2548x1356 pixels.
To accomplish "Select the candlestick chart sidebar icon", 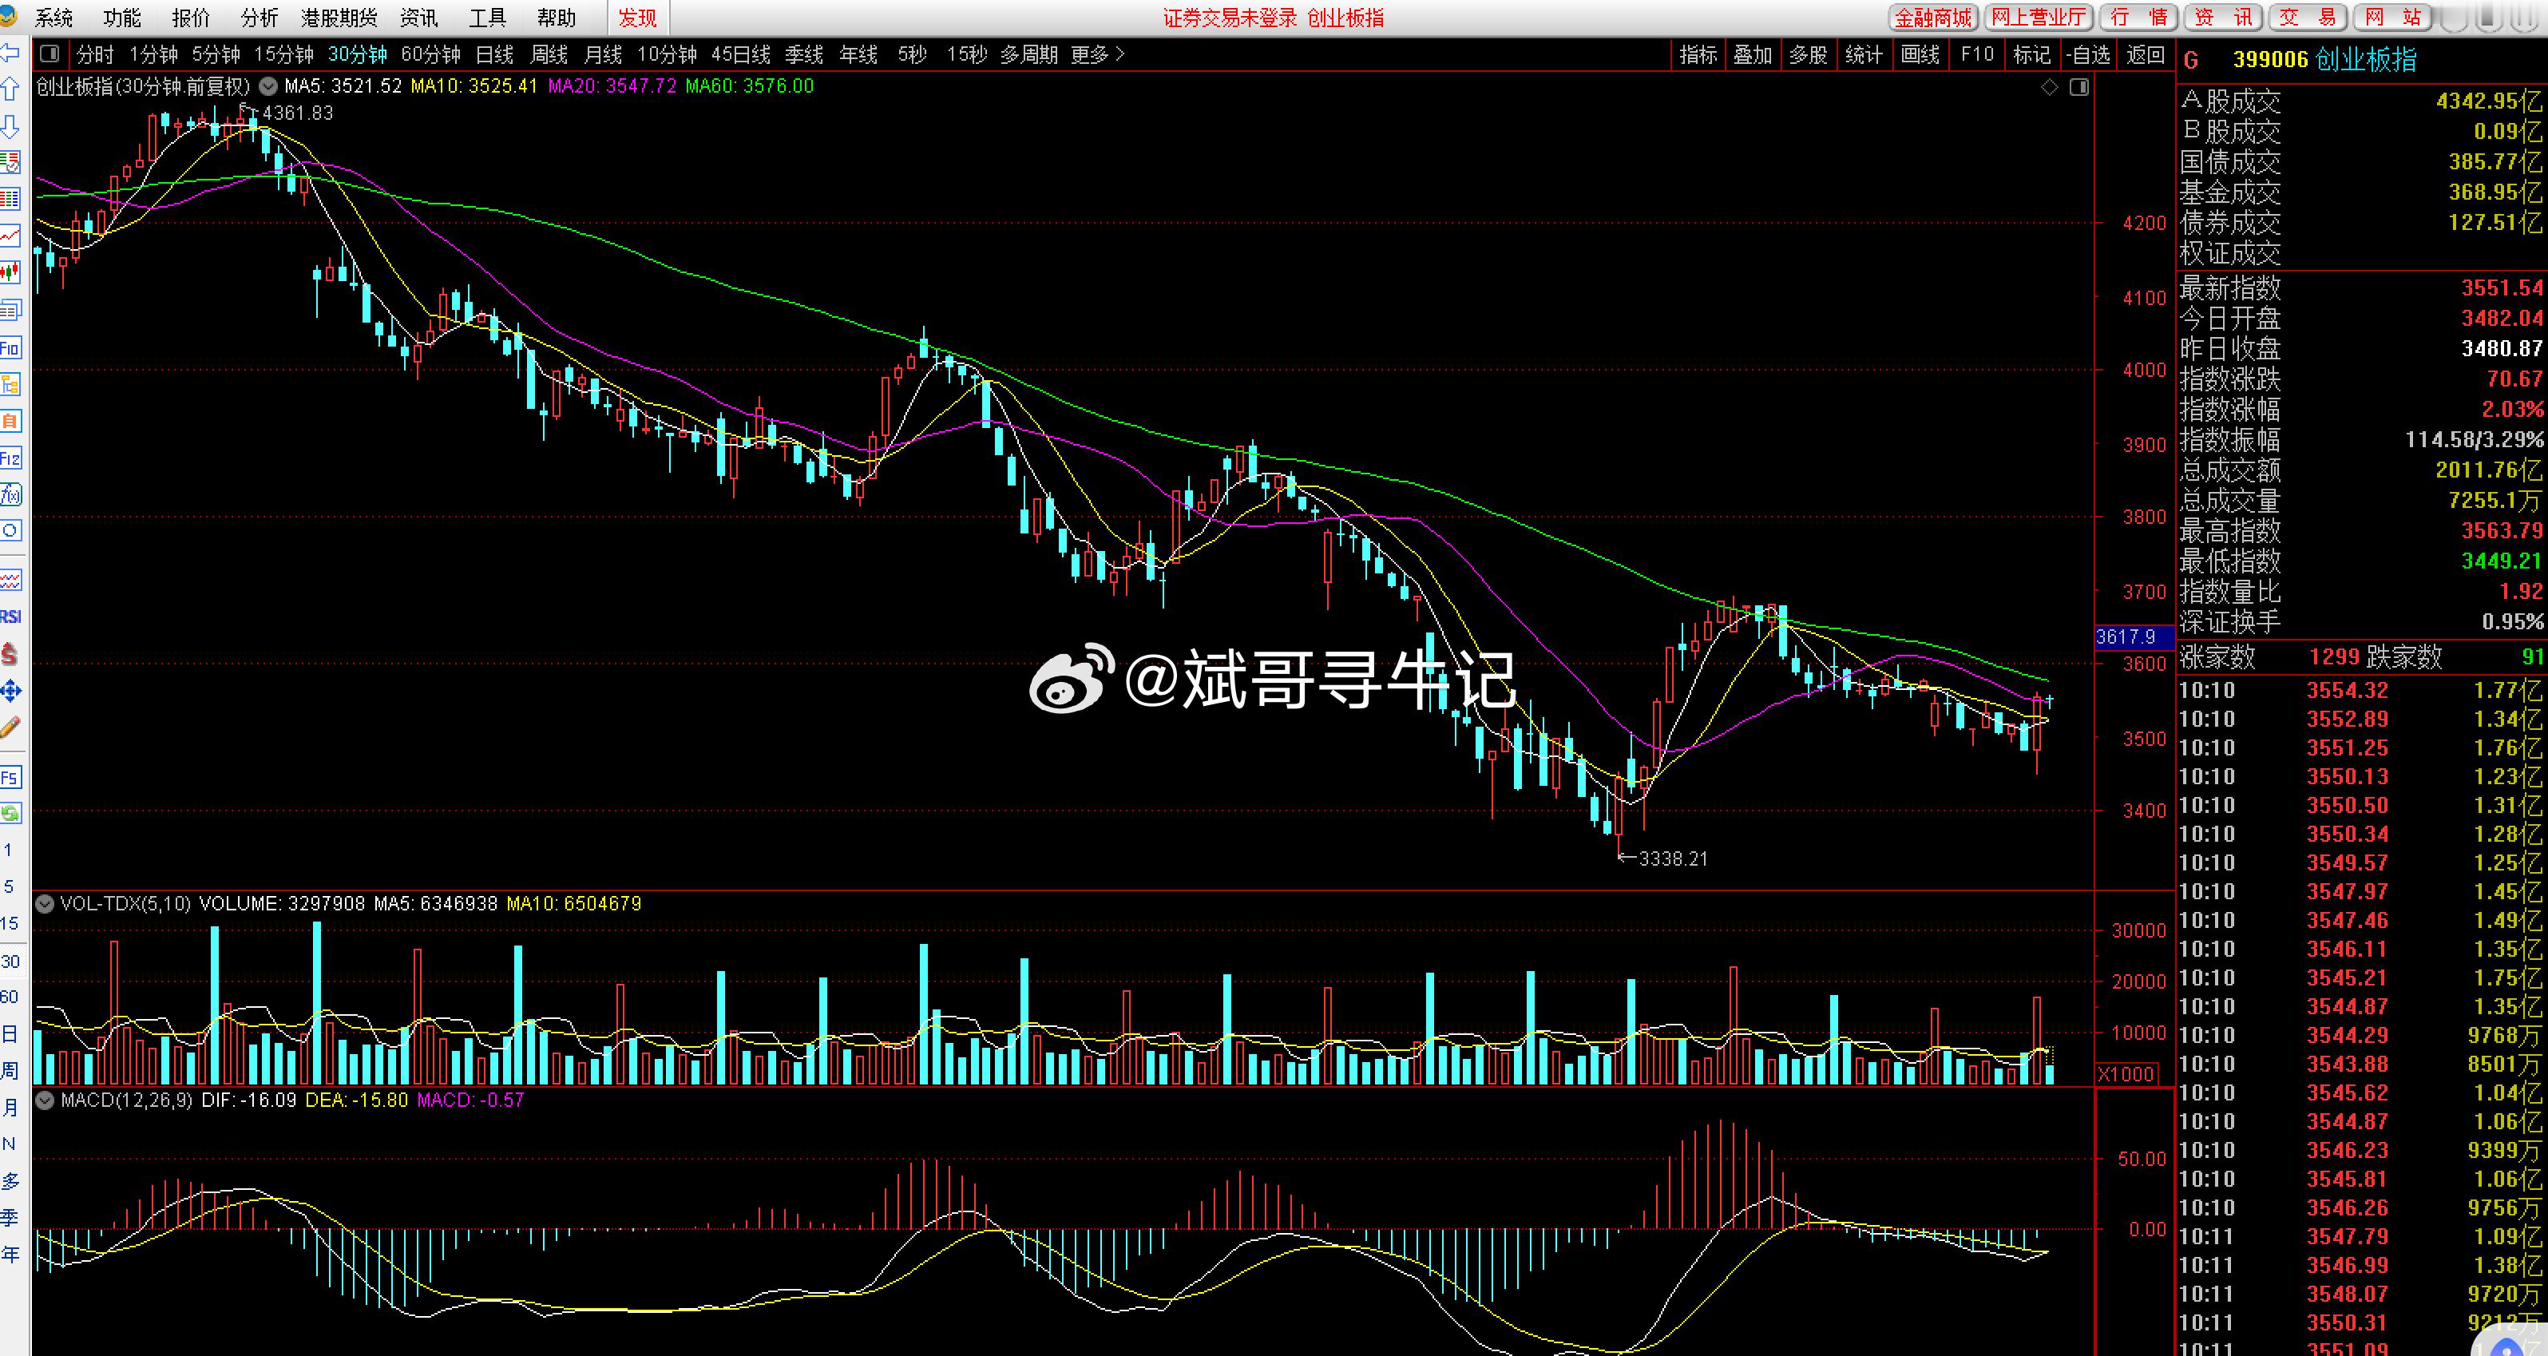I will (x=10, y=273).
